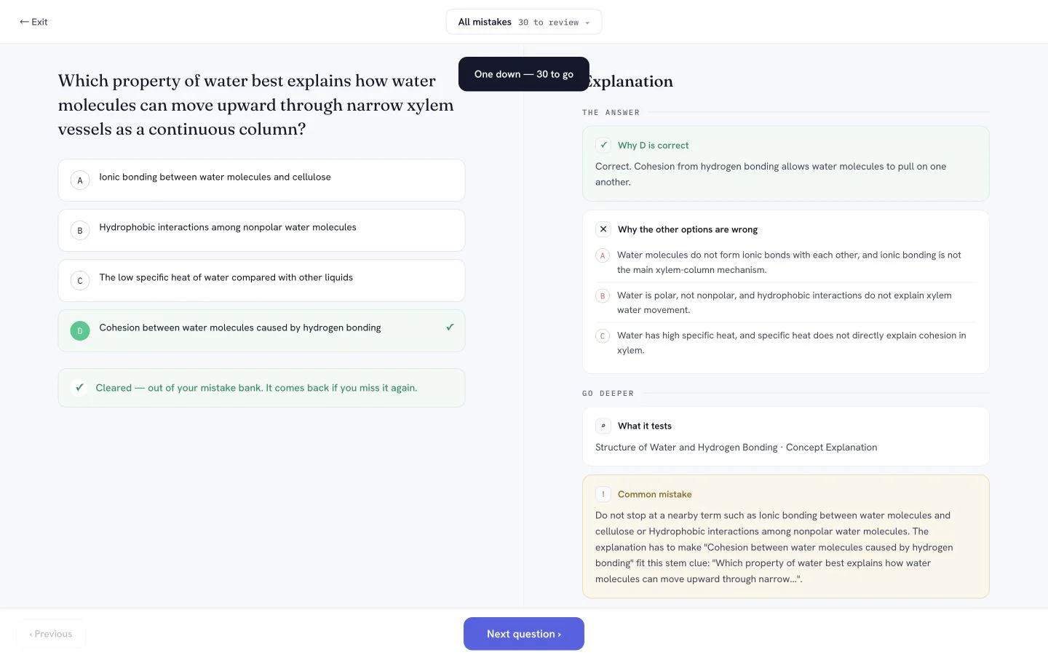Select option B about hydrophobic interactions
1048x655 pixels.
pyautogui.click(x=261, y=230)
